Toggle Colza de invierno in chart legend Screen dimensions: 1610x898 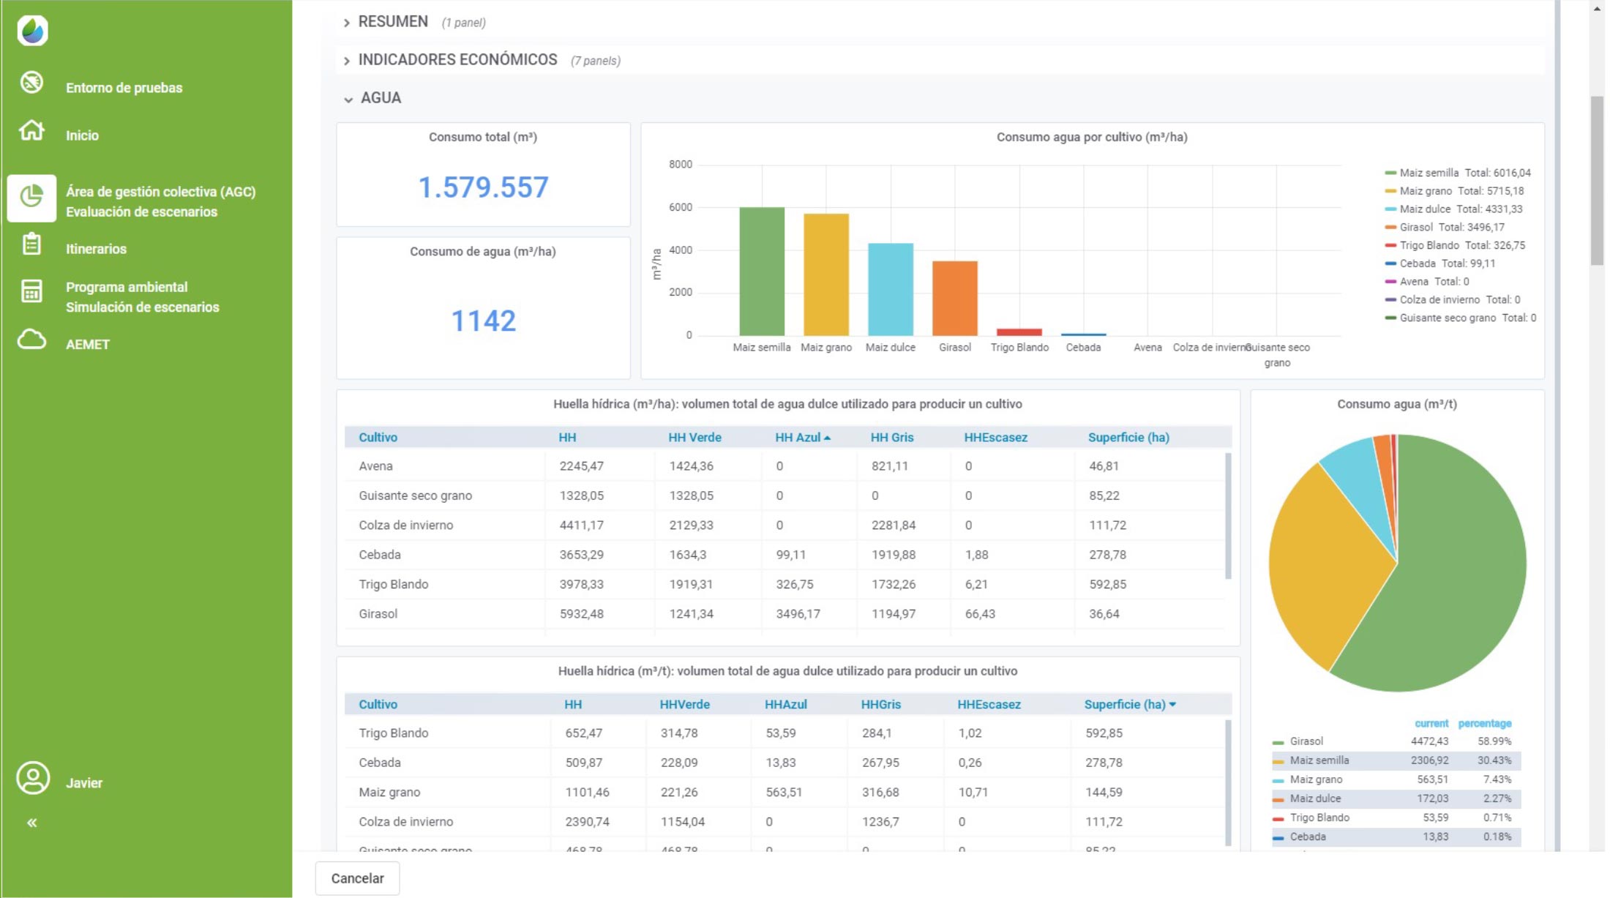pos(1453,300)
